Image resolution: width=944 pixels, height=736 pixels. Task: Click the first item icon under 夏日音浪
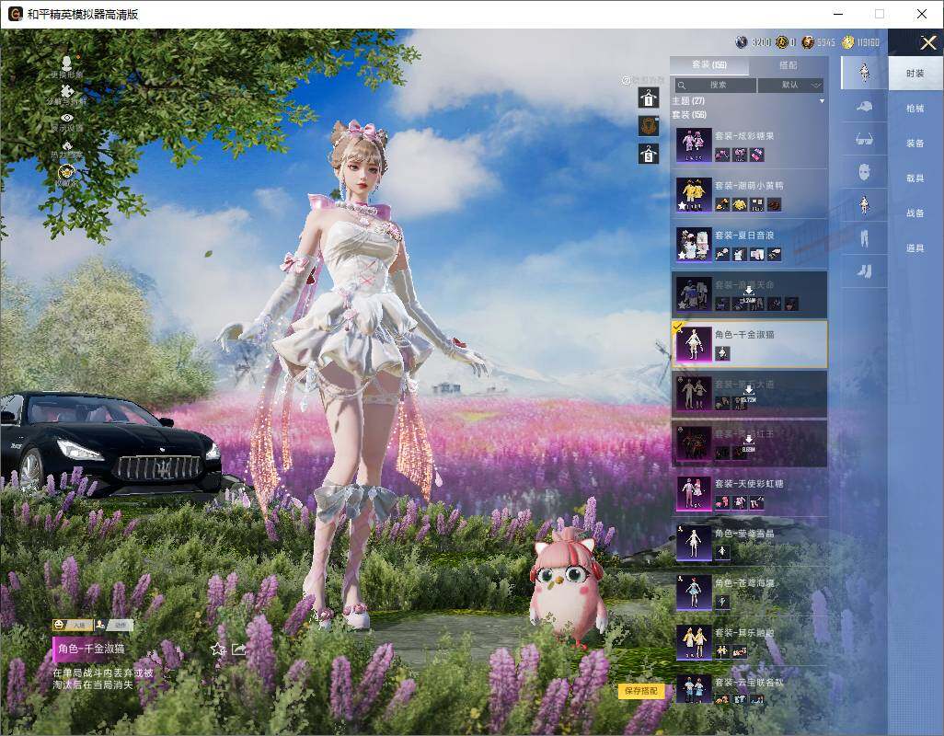point(722,255)
